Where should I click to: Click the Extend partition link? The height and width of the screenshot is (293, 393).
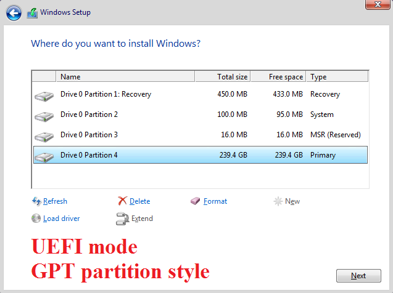[142, 219]
